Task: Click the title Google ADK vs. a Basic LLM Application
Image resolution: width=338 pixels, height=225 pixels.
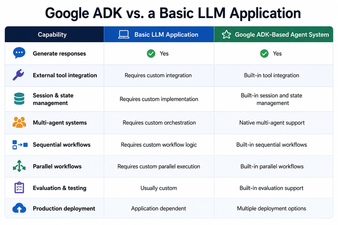Action: point(173,13)
